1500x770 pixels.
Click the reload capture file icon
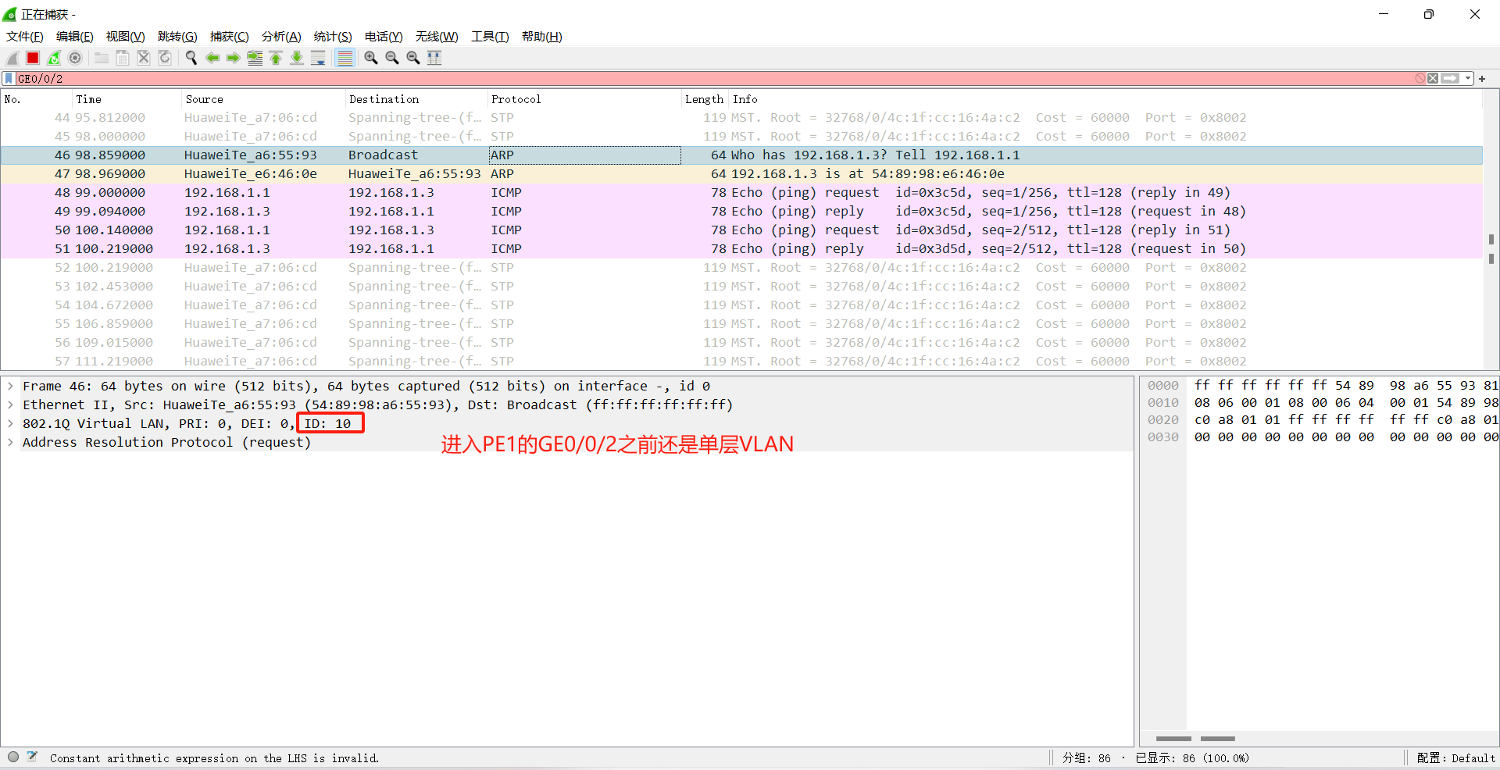(165, 58)
